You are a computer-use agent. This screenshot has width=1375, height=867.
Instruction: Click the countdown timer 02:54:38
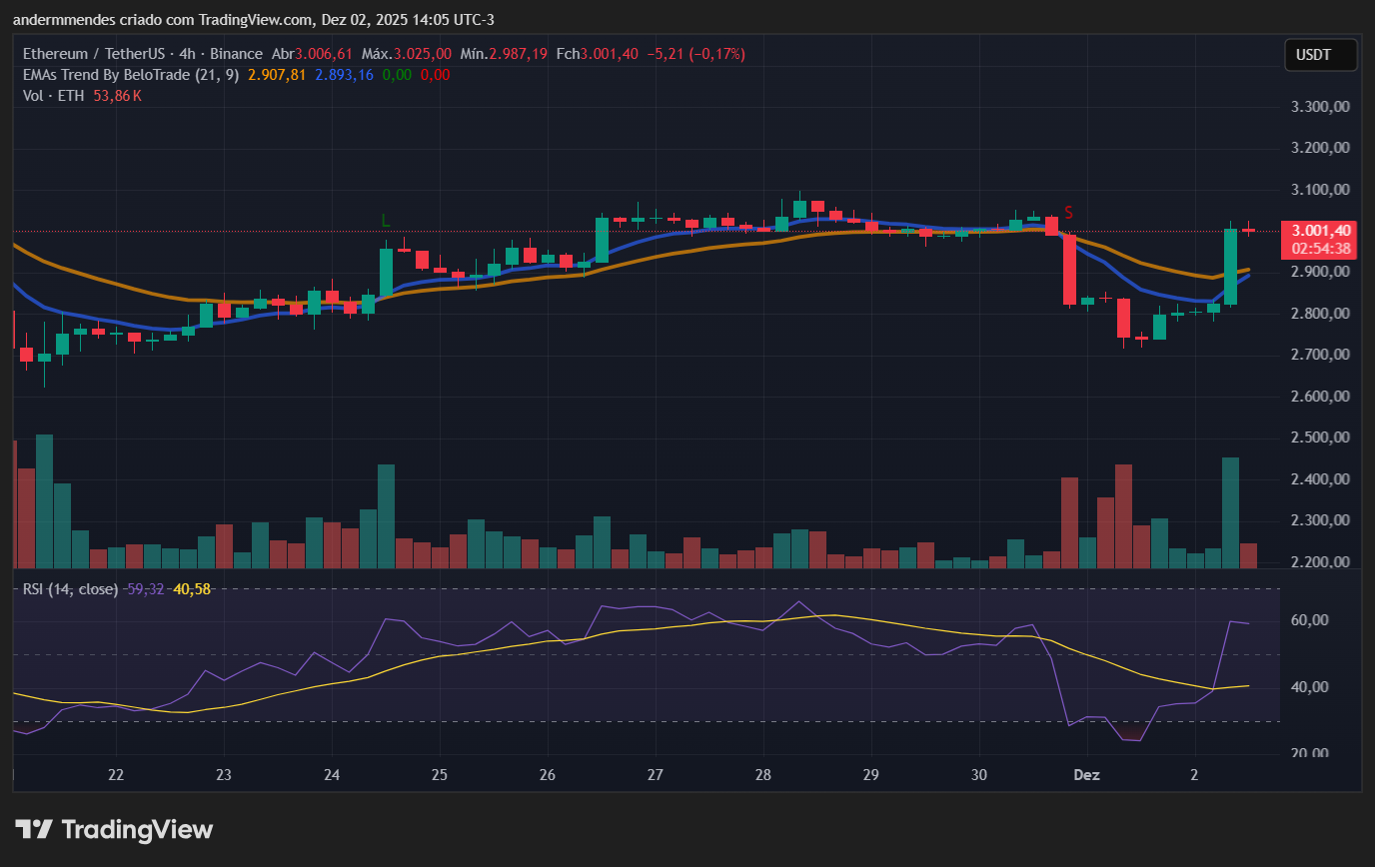tap(1321, 249)
